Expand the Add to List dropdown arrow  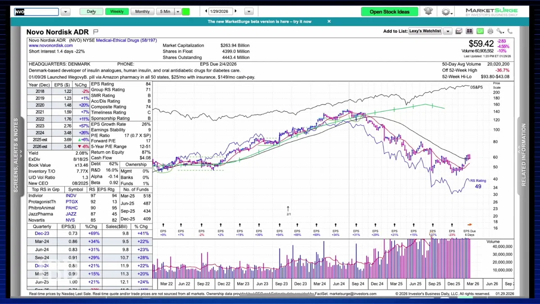point(448,31)
